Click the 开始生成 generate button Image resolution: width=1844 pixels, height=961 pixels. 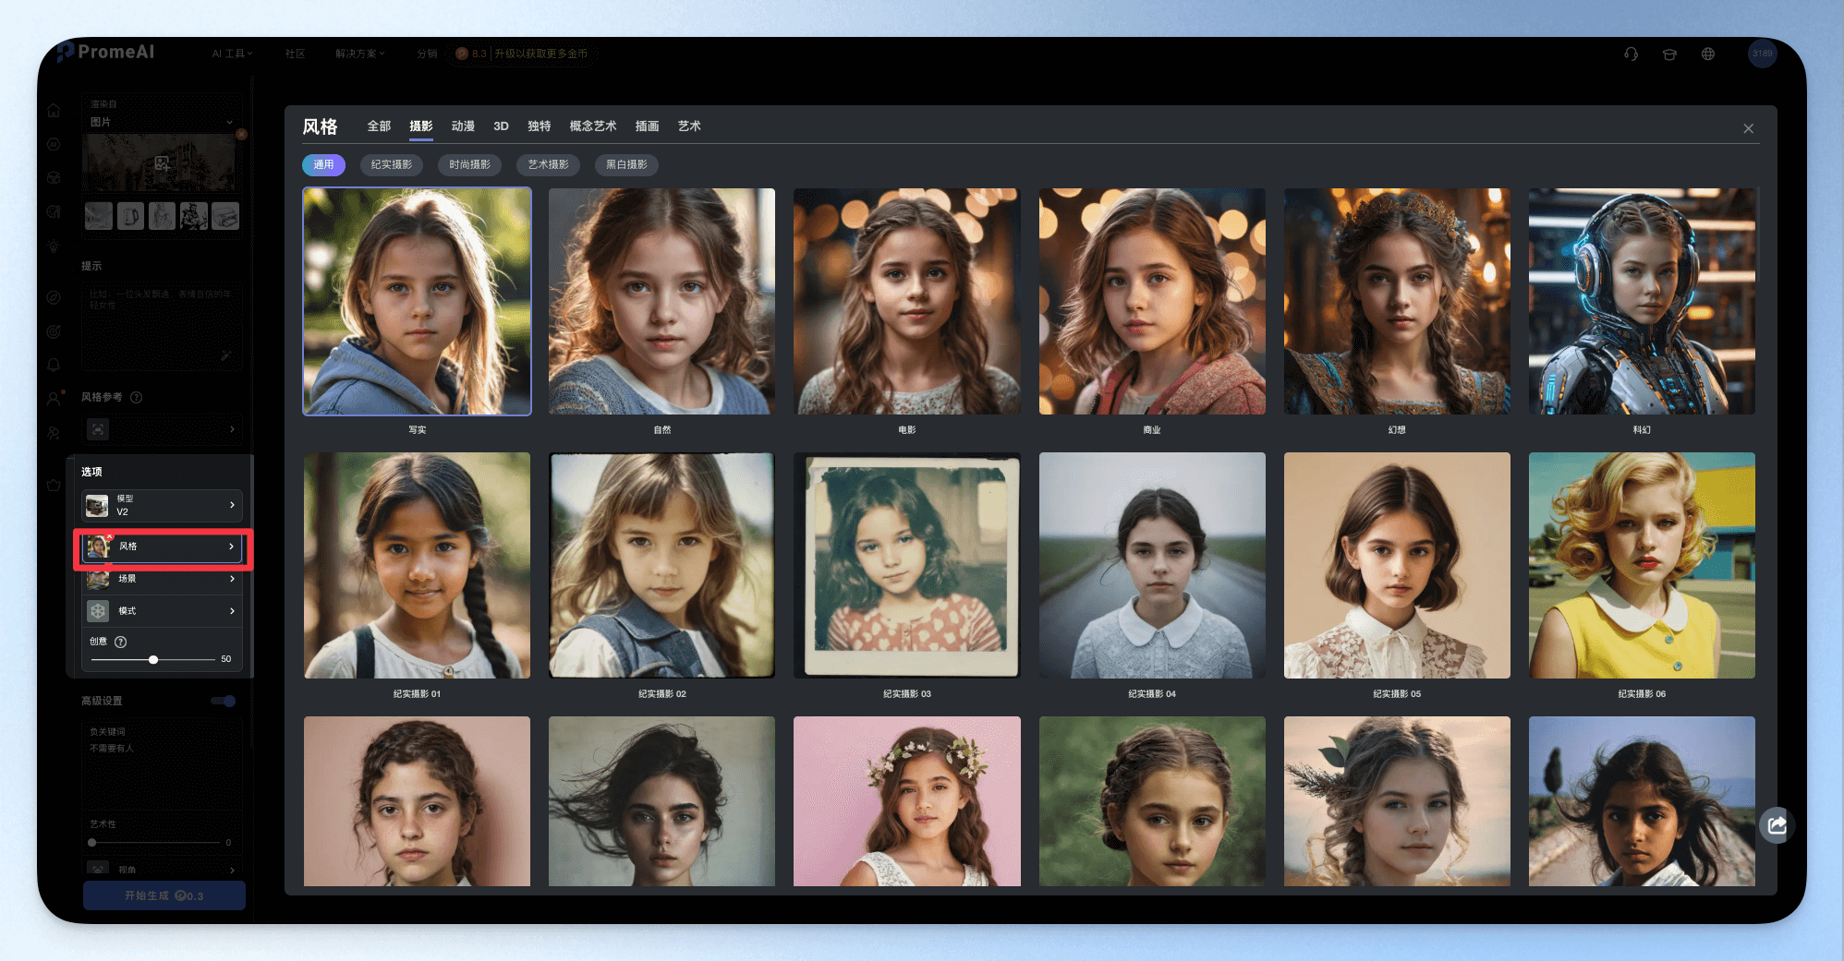tap(164, 895)
